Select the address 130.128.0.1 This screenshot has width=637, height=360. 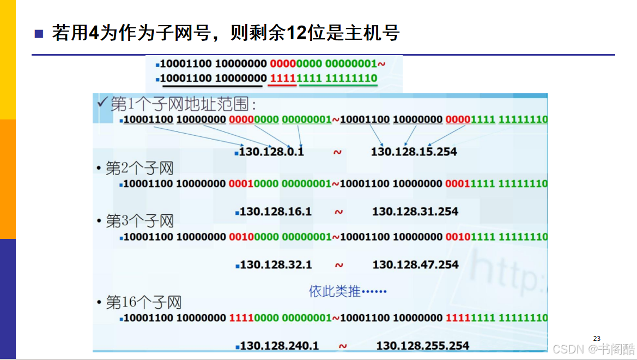pyautogui.click(x=271, y=152)
